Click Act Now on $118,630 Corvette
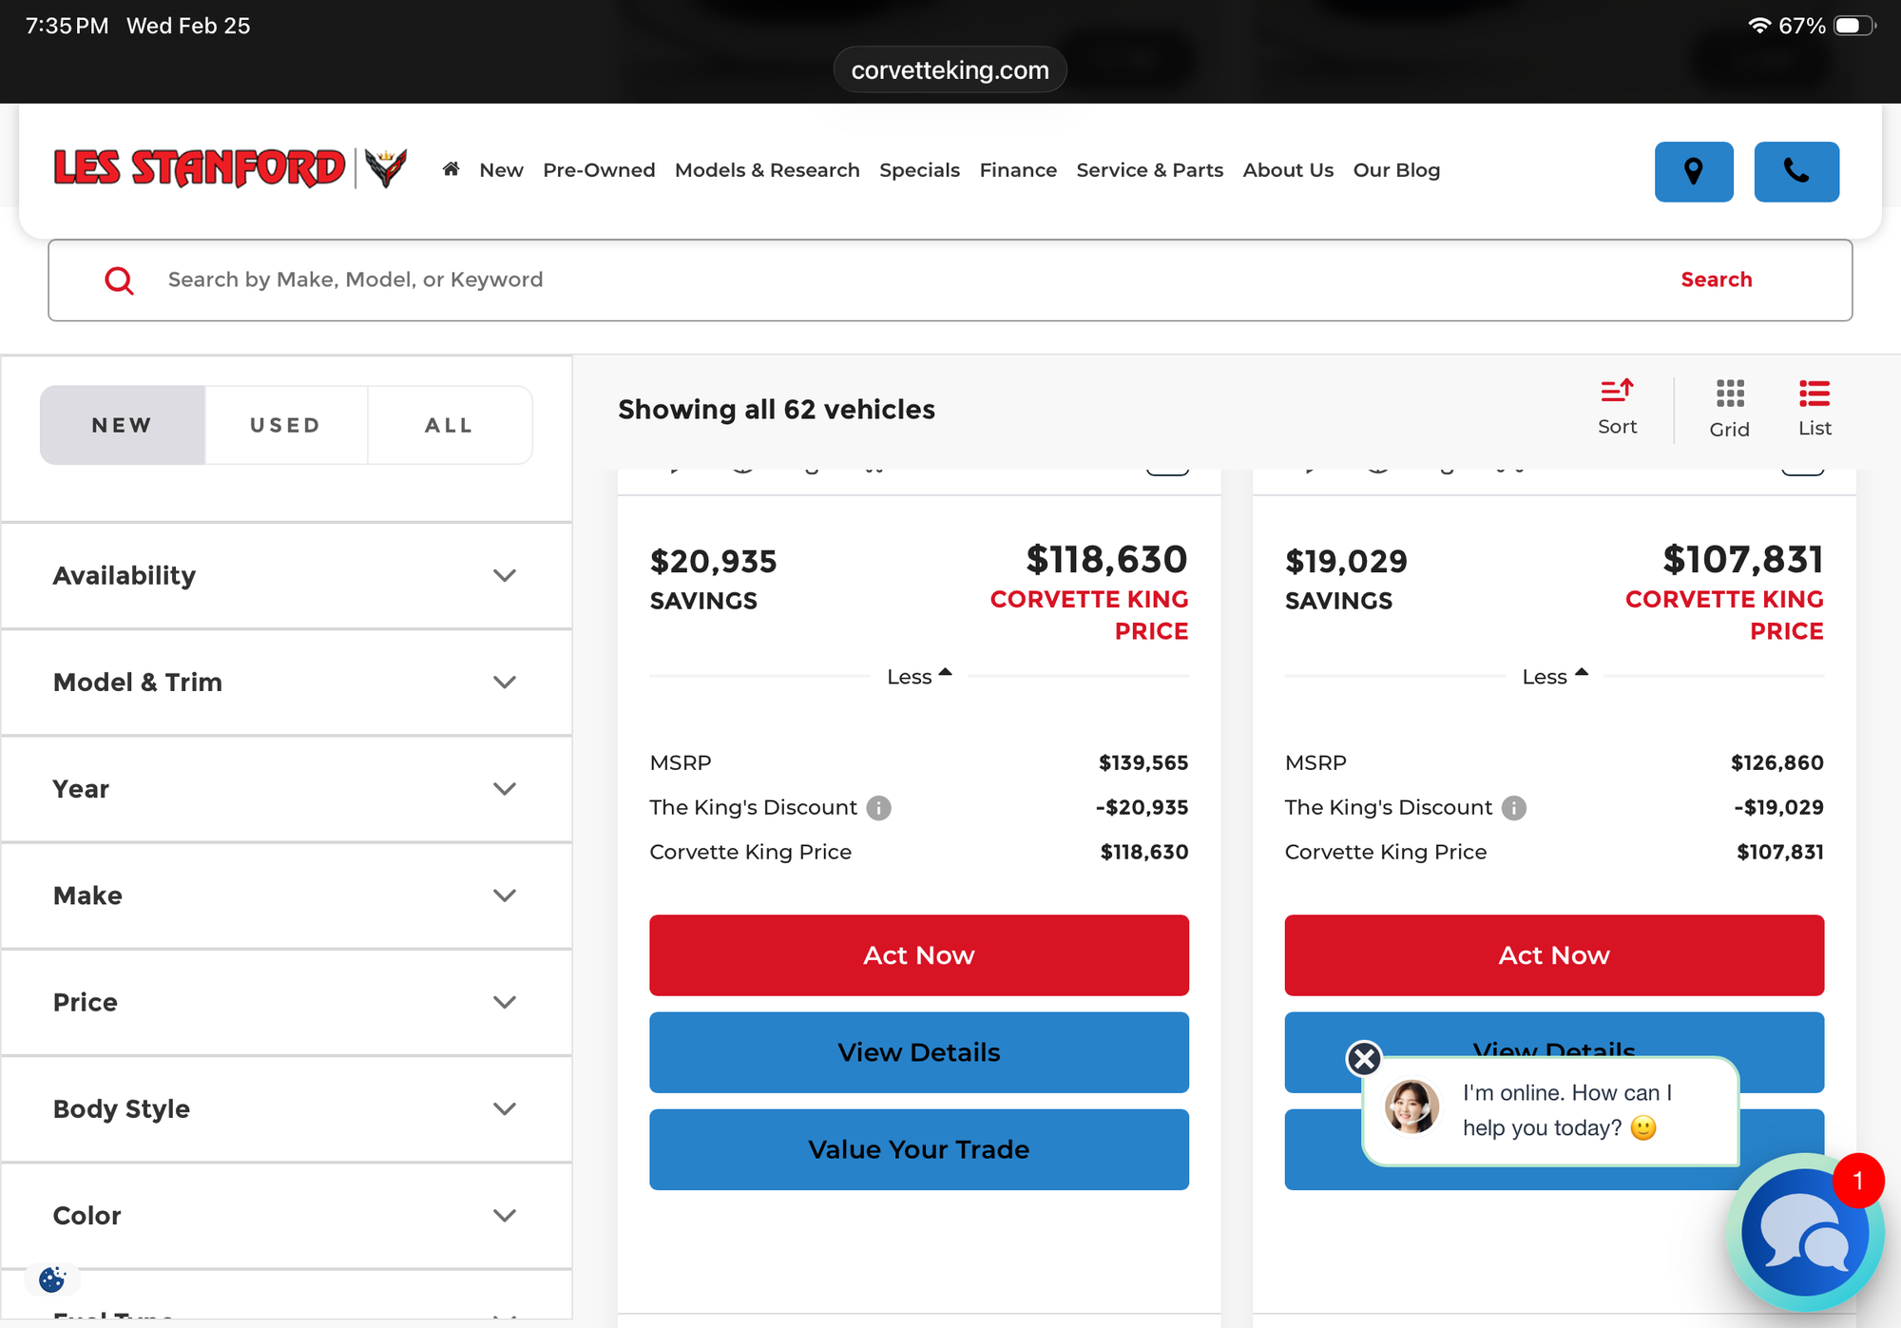The height and width of the screenshot is (1328, 1901). tap(918, 955)
